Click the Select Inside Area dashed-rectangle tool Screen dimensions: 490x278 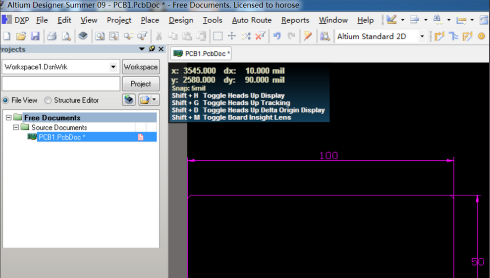[218, 36]
